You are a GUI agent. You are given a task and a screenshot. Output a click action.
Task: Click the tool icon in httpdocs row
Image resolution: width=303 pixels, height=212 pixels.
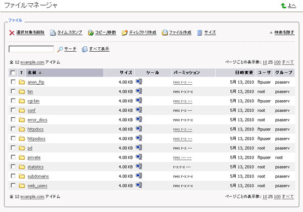click(x=139, y=129)
